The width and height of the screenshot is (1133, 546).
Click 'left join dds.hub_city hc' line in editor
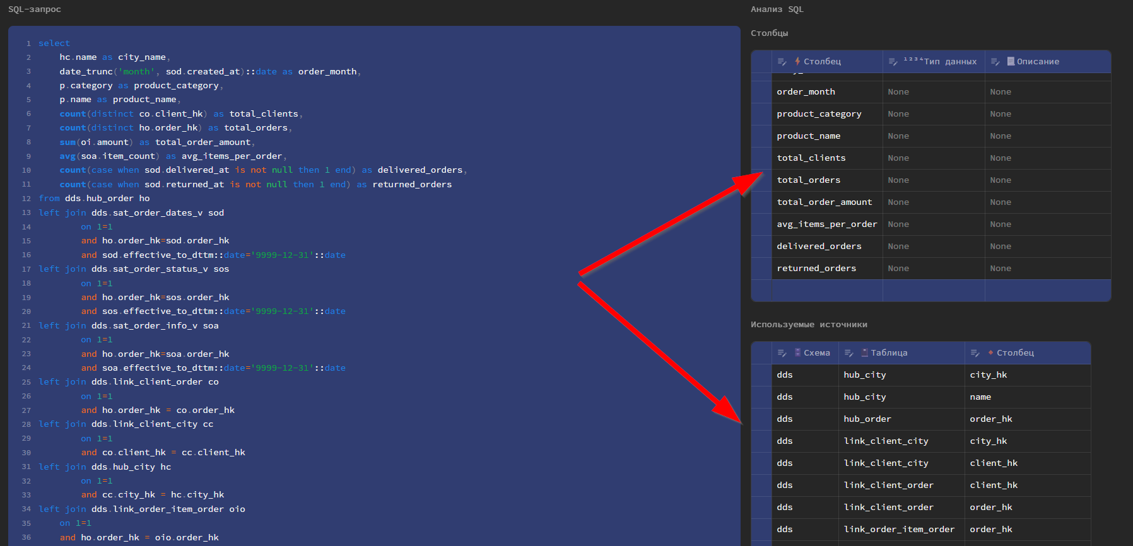tap(105, 467)
